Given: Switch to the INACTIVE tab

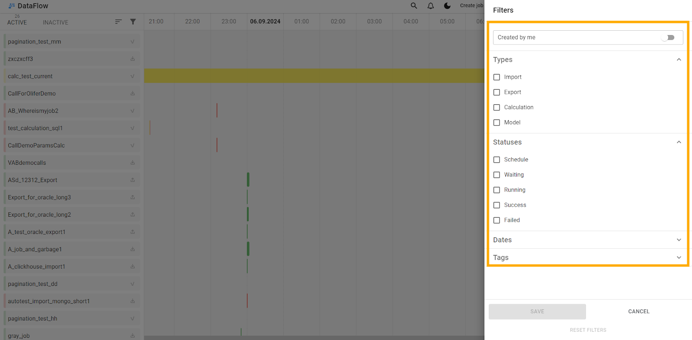Looking at the screenshot, I should [x=55, y=22].
